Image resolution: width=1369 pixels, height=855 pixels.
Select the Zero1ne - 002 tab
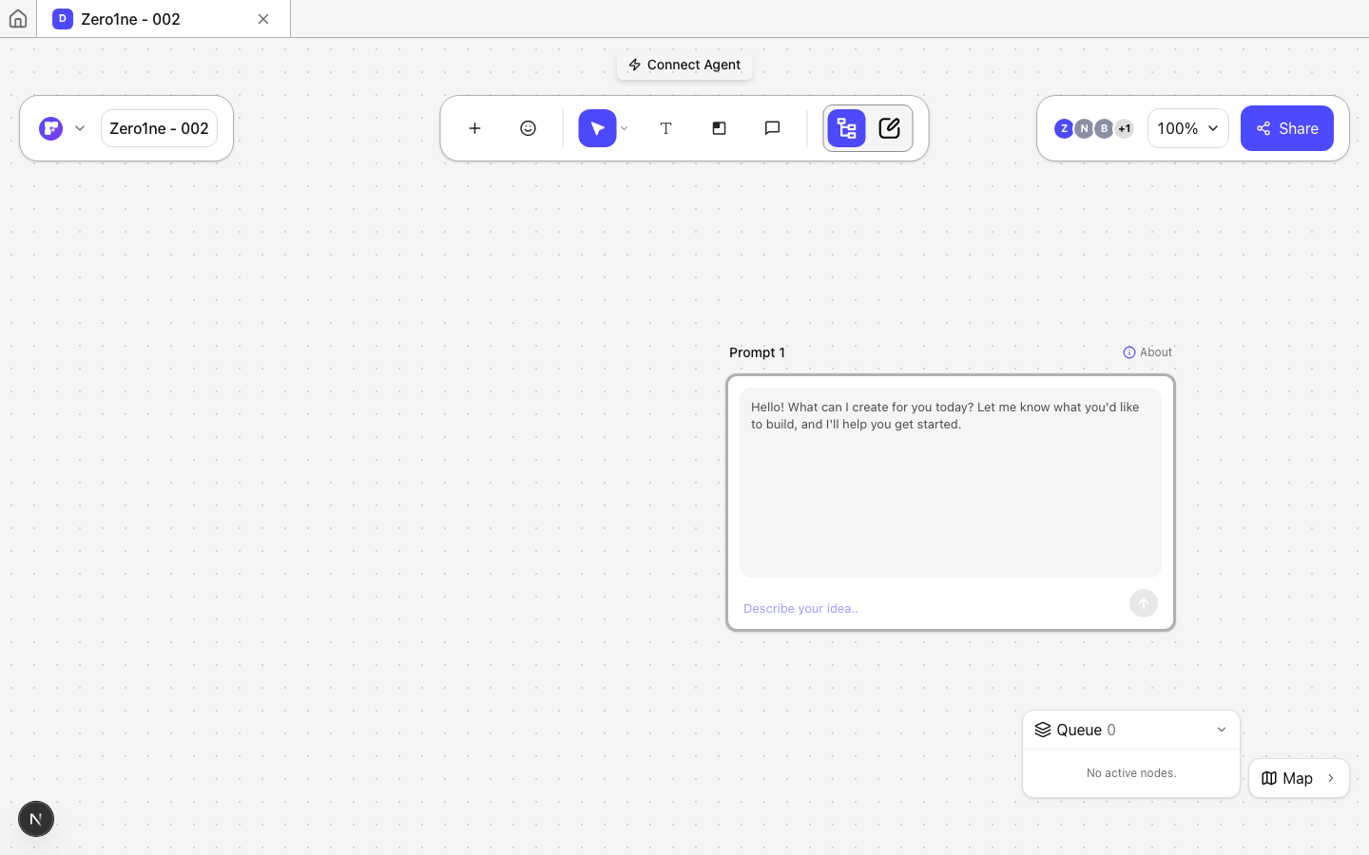coord(164,19)
